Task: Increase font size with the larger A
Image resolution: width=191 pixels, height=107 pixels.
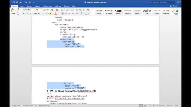Action: click(44, 10)
